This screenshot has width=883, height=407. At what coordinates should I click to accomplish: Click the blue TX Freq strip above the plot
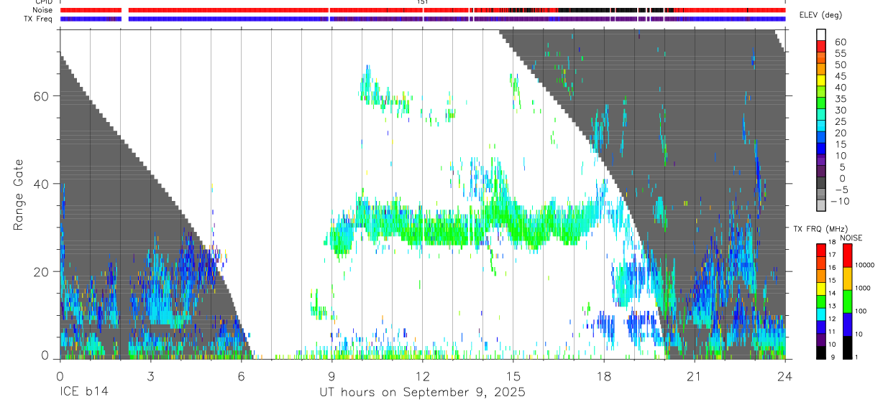422,19
